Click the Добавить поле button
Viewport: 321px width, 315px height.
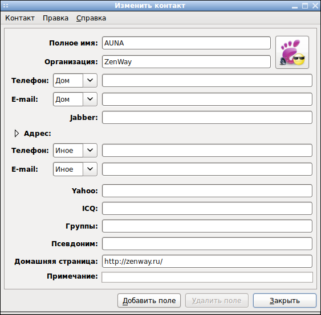(x=149, y=301)
